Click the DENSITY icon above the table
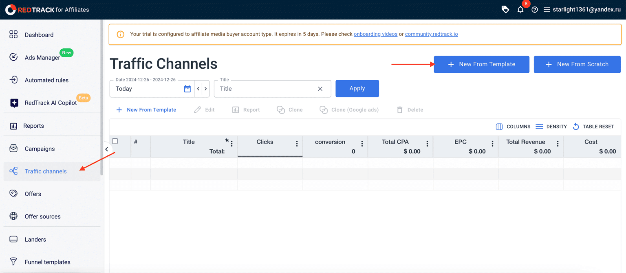 (x=540, y=127)
